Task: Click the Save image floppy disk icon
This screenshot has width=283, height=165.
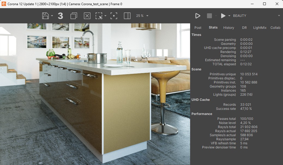Action: click(x=45, y=16)
